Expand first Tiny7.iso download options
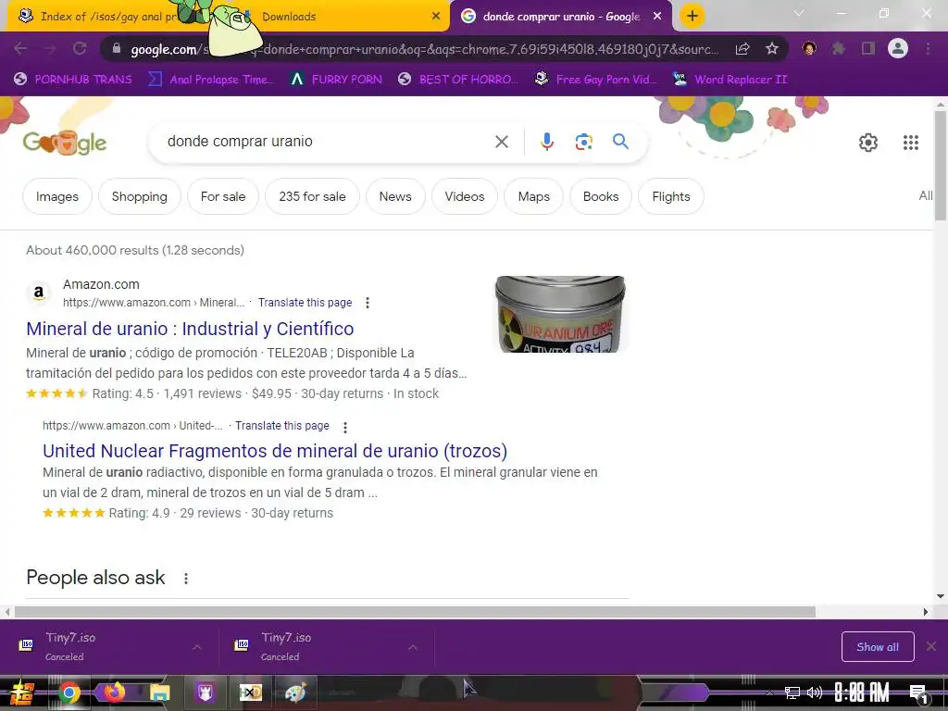Viewport: 948px width, 711px height. click(197, 647)
